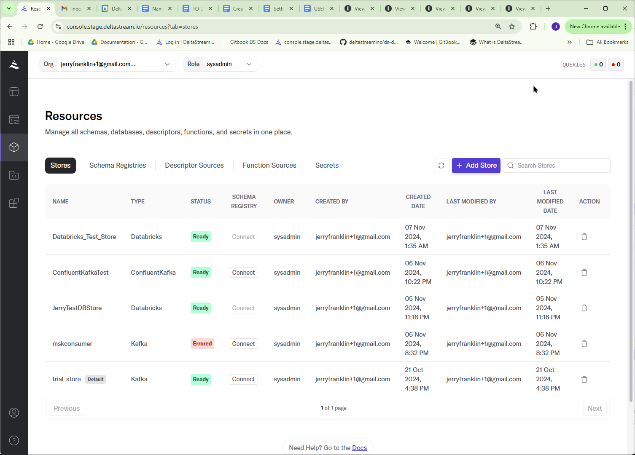Screen dimensions: 635x455
Task: Switch to the Descriptor Sources tab
Action: pos(194,166)
